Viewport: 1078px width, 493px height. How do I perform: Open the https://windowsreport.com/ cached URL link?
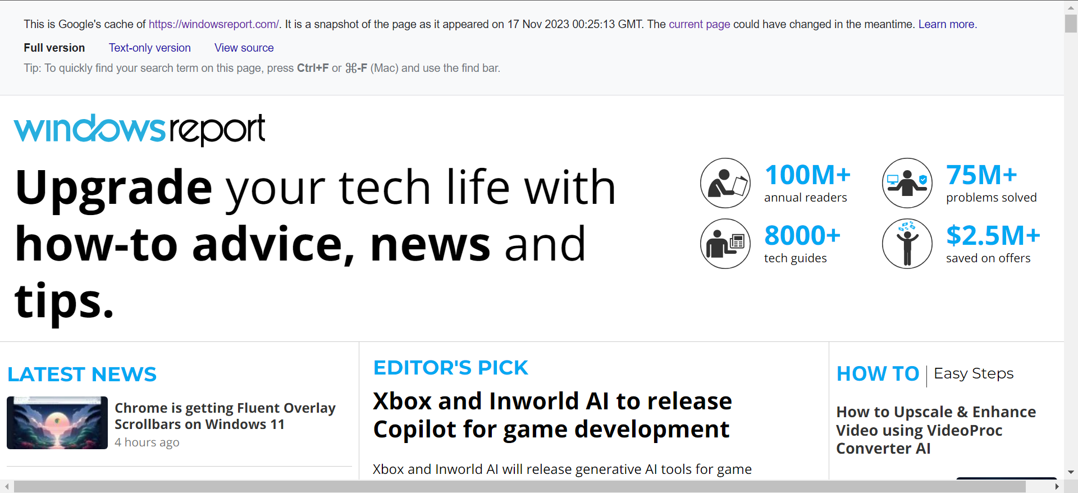[x=213, y=24]
